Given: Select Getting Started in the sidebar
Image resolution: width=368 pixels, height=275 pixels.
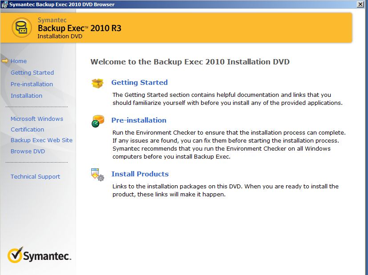Looking at the screenshot, I should click(32, 72).
